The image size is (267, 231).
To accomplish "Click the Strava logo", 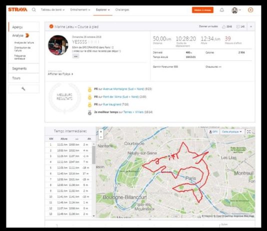I will (x=17, y=9).
